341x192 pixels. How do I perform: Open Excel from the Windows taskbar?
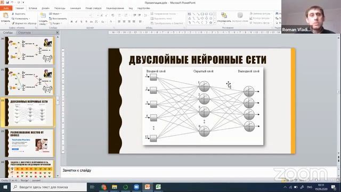click(x=158, y=187)
